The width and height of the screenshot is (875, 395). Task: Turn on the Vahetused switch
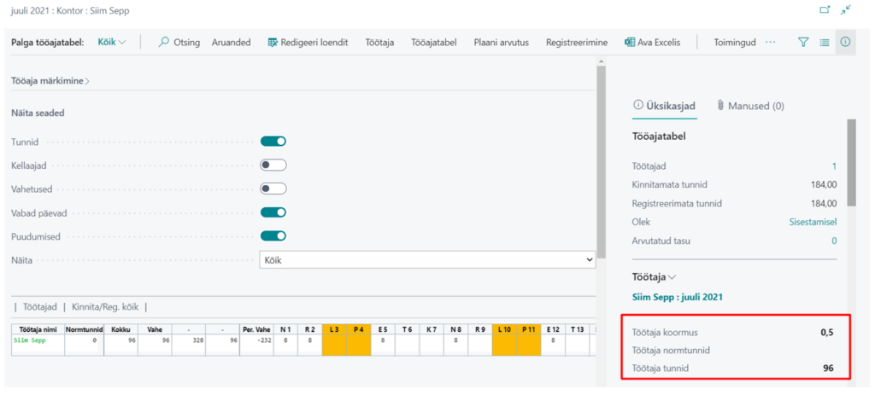coord(273,189)
